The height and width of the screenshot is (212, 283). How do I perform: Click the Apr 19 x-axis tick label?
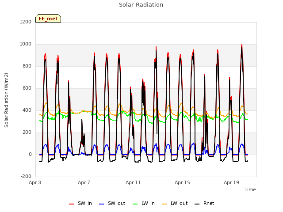(231, 182)
